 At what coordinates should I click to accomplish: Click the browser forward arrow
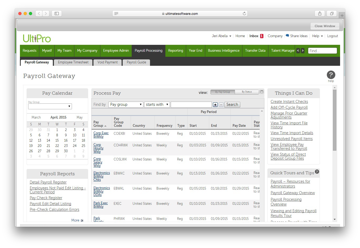(x=46, y=14)
